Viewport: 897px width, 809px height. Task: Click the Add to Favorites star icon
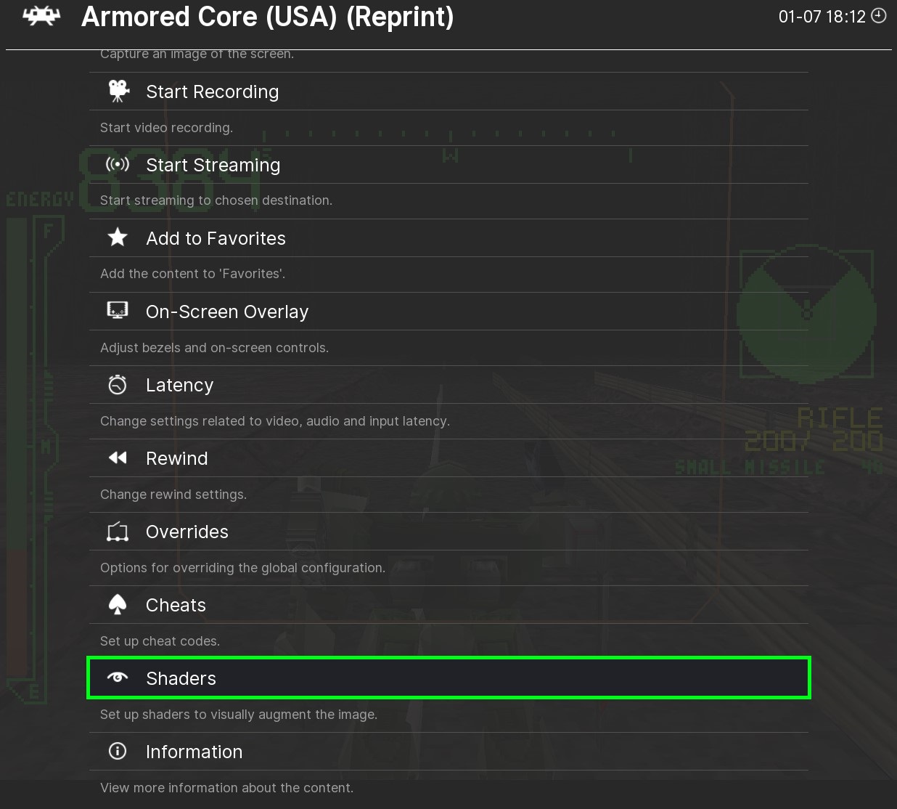(118, 237)
